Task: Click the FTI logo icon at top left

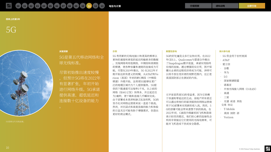Action: pos(9,6)
